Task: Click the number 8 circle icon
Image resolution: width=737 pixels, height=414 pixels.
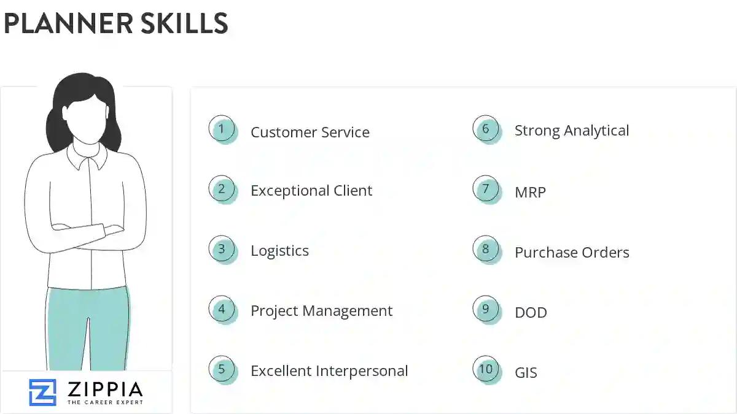Action: click(x=486, y=250)
